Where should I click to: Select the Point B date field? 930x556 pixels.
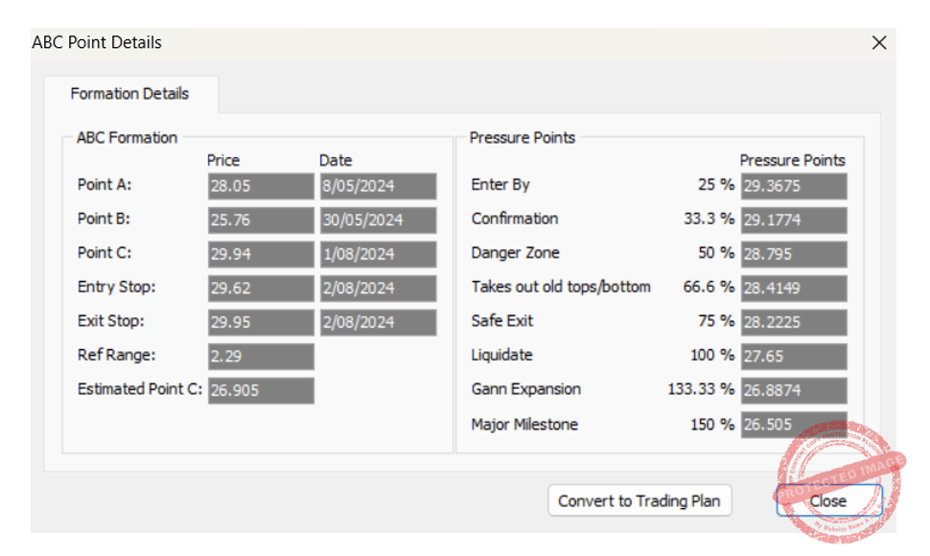[378, 220]
